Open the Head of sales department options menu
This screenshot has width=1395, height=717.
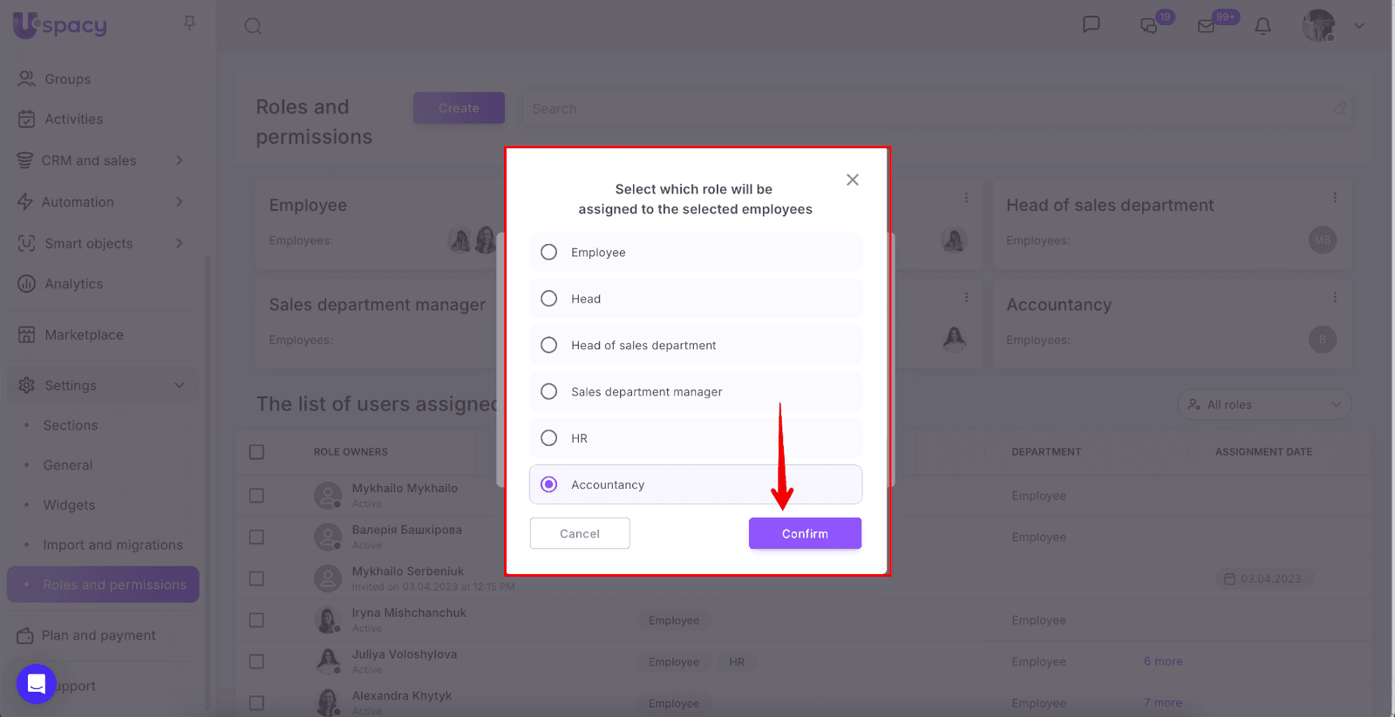click(x=1334, y=198)
